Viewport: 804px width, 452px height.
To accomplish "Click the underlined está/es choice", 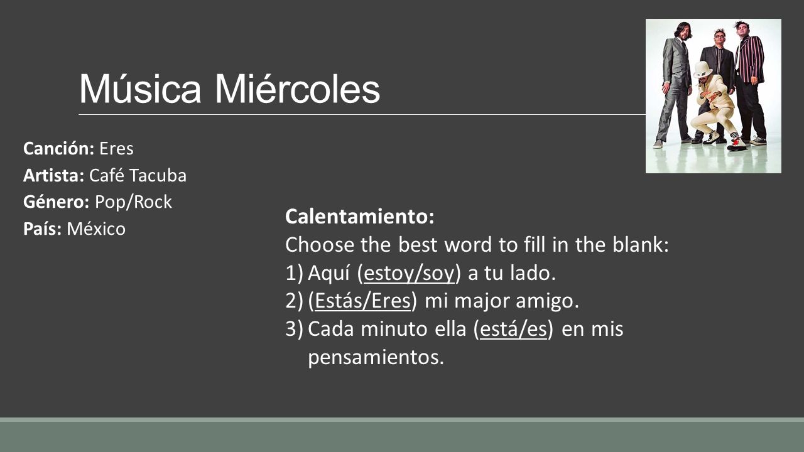I will 513,329.
